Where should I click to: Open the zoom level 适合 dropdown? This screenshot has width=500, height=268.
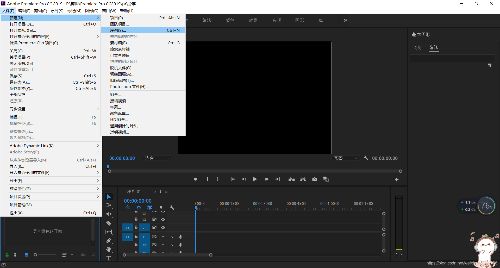pyautogui.click(x=157, y=158)
